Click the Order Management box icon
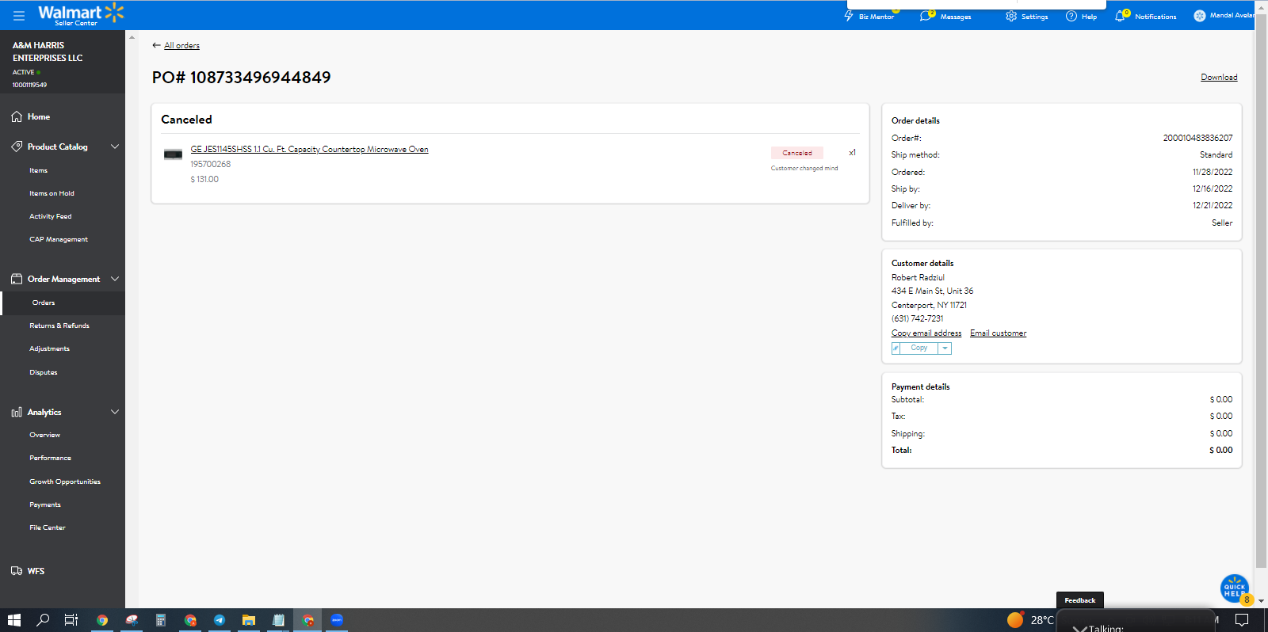The height and width of the screenshot is (632, 1268). tap(17, 279)
